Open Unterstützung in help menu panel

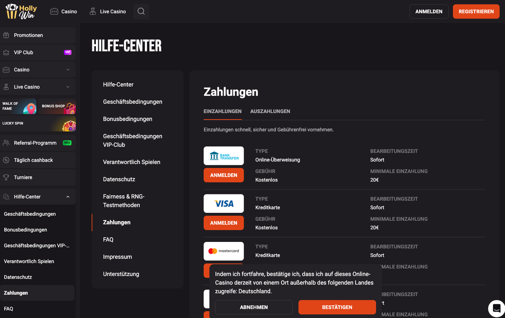point(121,274)
